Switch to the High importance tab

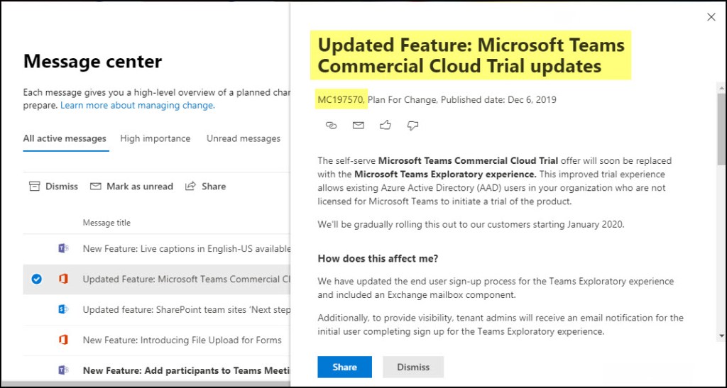click(x=155, y=138)
